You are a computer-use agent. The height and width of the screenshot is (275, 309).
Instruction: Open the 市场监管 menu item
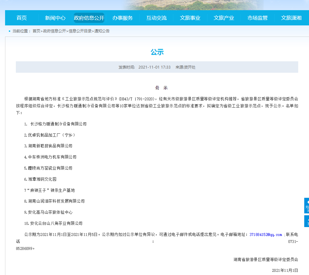(258, 18)
